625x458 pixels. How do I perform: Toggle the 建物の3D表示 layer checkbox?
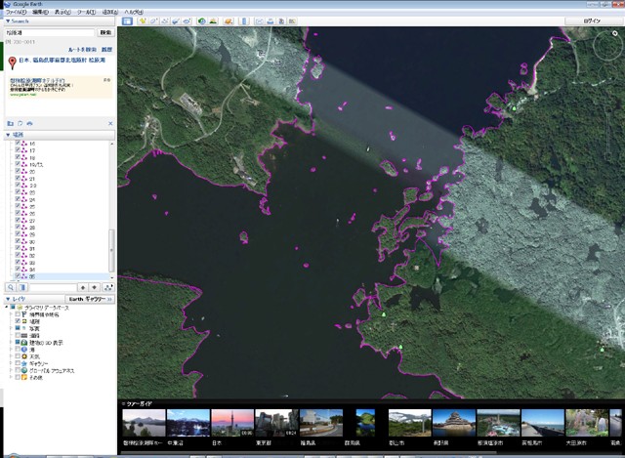[x=18, y=344]
